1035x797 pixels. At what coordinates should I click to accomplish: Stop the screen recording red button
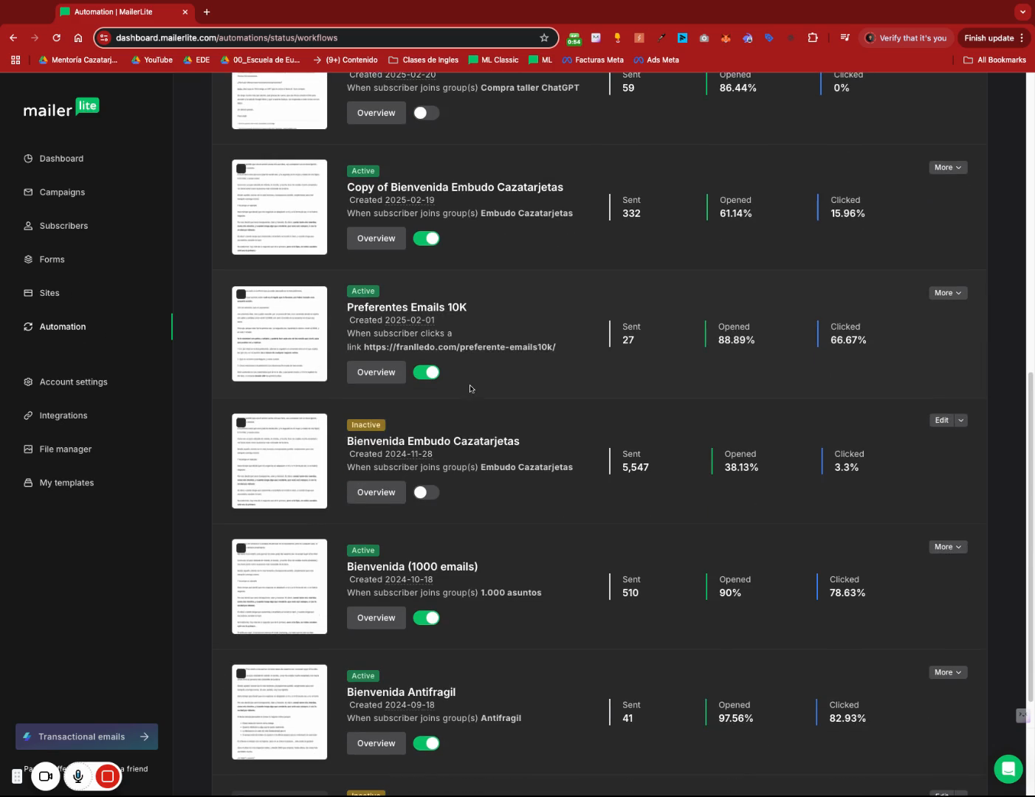click(108, 776)
